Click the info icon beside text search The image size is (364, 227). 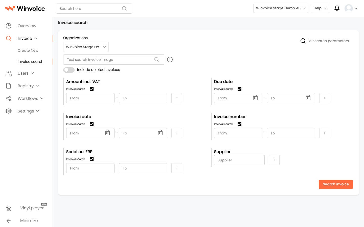pyautogui.click(x=170, y=60)
